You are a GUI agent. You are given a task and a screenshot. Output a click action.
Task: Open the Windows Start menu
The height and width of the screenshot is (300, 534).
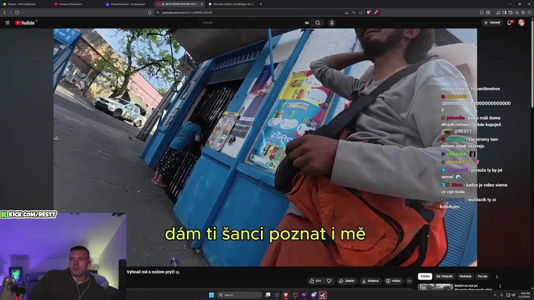[212, 295]
